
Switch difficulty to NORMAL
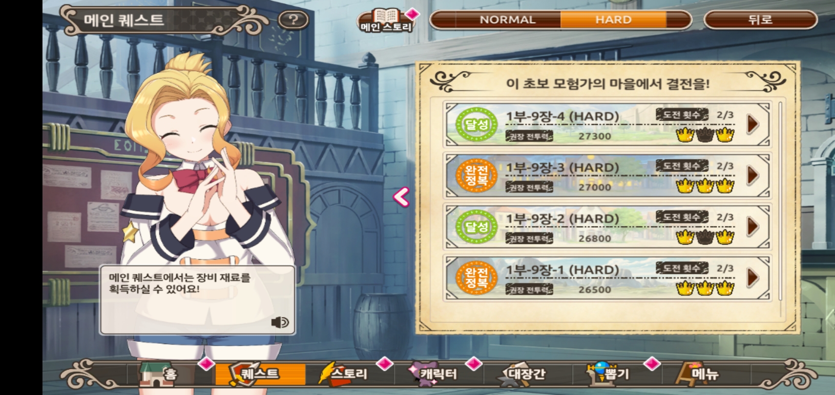(508, 20)
